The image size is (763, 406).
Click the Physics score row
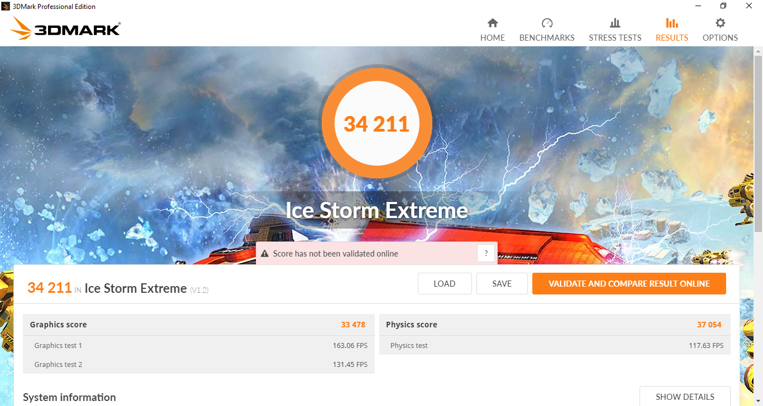point(555,325)
